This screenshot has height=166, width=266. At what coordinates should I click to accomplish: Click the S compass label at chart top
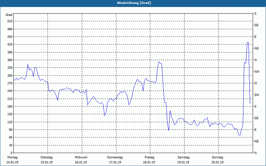tap(255, 14)
